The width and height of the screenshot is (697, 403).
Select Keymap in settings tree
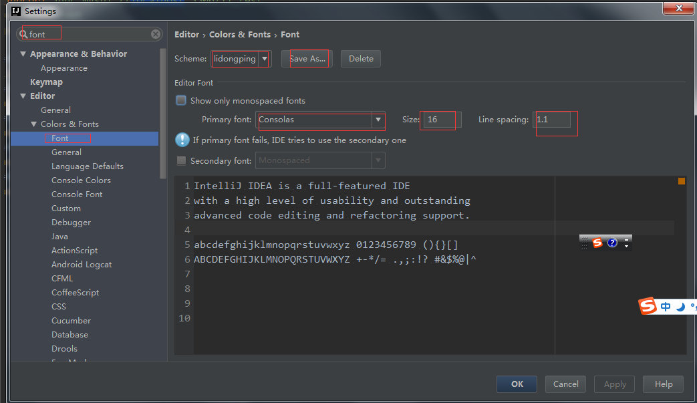(46, 82)
